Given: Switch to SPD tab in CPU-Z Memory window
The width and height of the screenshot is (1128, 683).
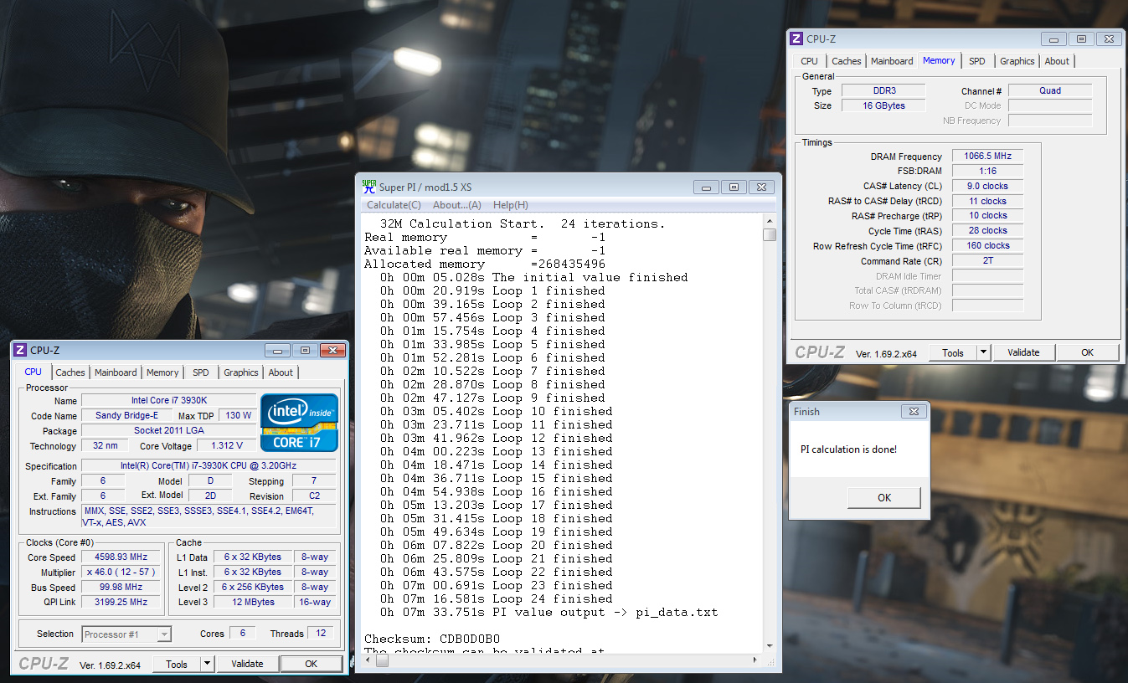Looking at the screenshot, I should point(977,61).
